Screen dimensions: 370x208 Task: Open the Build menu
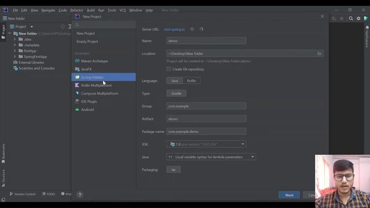[91, 10]
